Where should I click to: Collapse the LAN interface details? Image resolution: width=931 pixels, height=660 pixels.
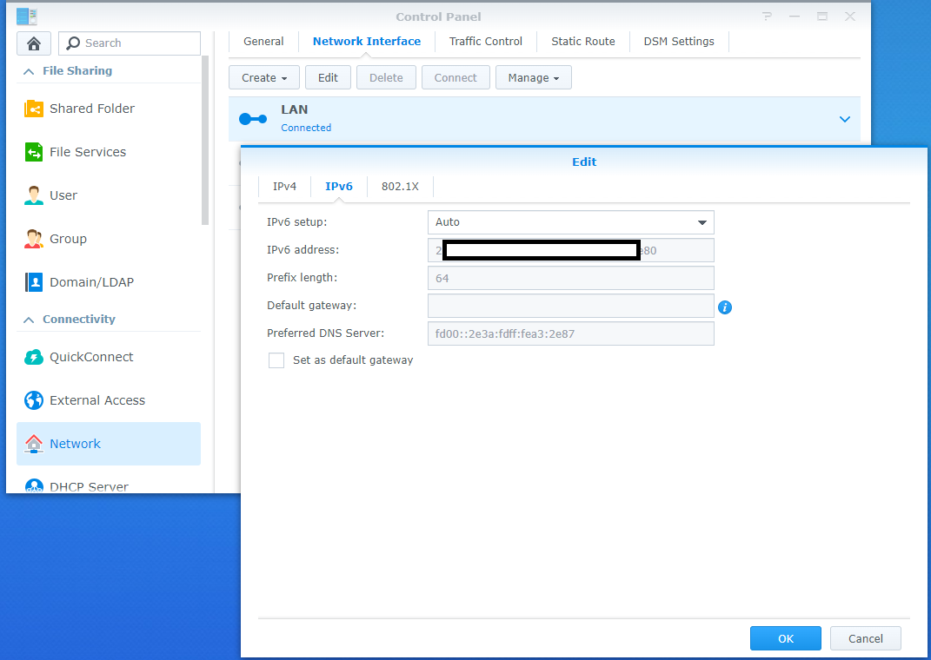click(x=844, y=119)
